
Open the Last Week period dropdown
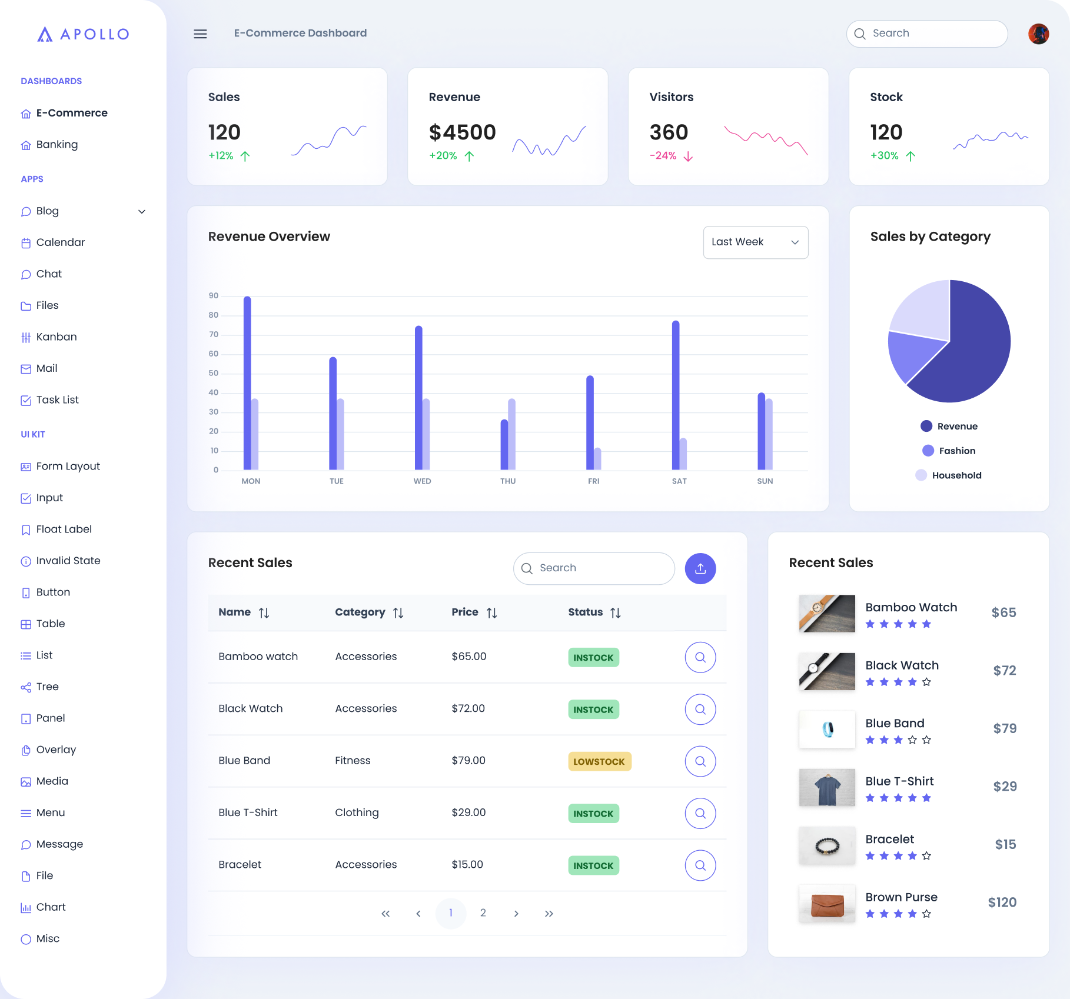(756, 242)
